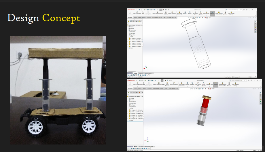Click Exploded View in the red-piston window
The height and width of the screenshot is (152, 265).
(x=209, y=83)
